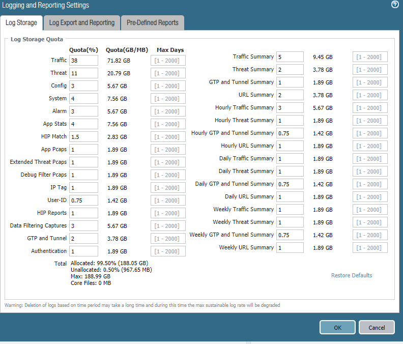Click the HIP Match quota field
The height and width of the screenshot is (344, 403).
coord(84,137)
